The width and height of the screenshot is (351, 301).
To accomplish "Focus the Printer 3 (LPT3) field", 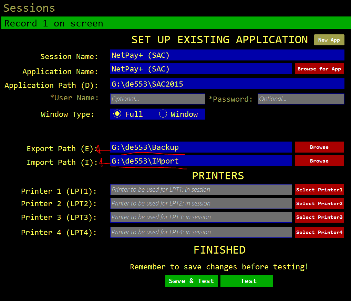I will 201,217.
